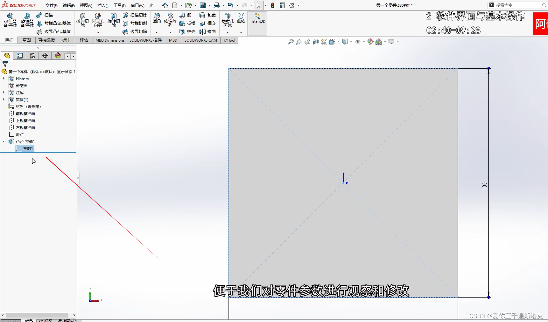
Task: Switch to SOLIDWORKS CAM tab
Action: tap(201, 40)
